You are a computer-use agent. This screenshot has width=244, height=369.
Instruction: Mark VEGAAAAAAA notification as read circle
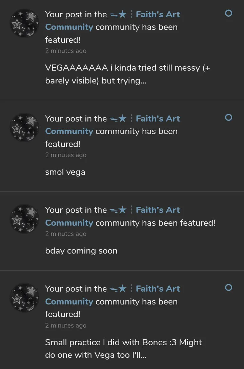pyautogui.click(x=229, y=13)
